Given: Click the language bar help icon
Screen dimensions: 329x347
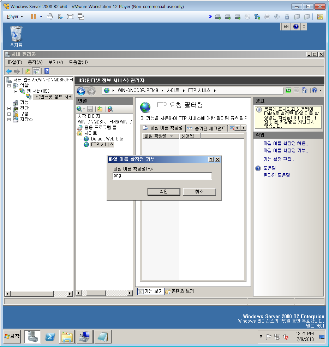Looking at the screenshot, I should pos(296,27).
